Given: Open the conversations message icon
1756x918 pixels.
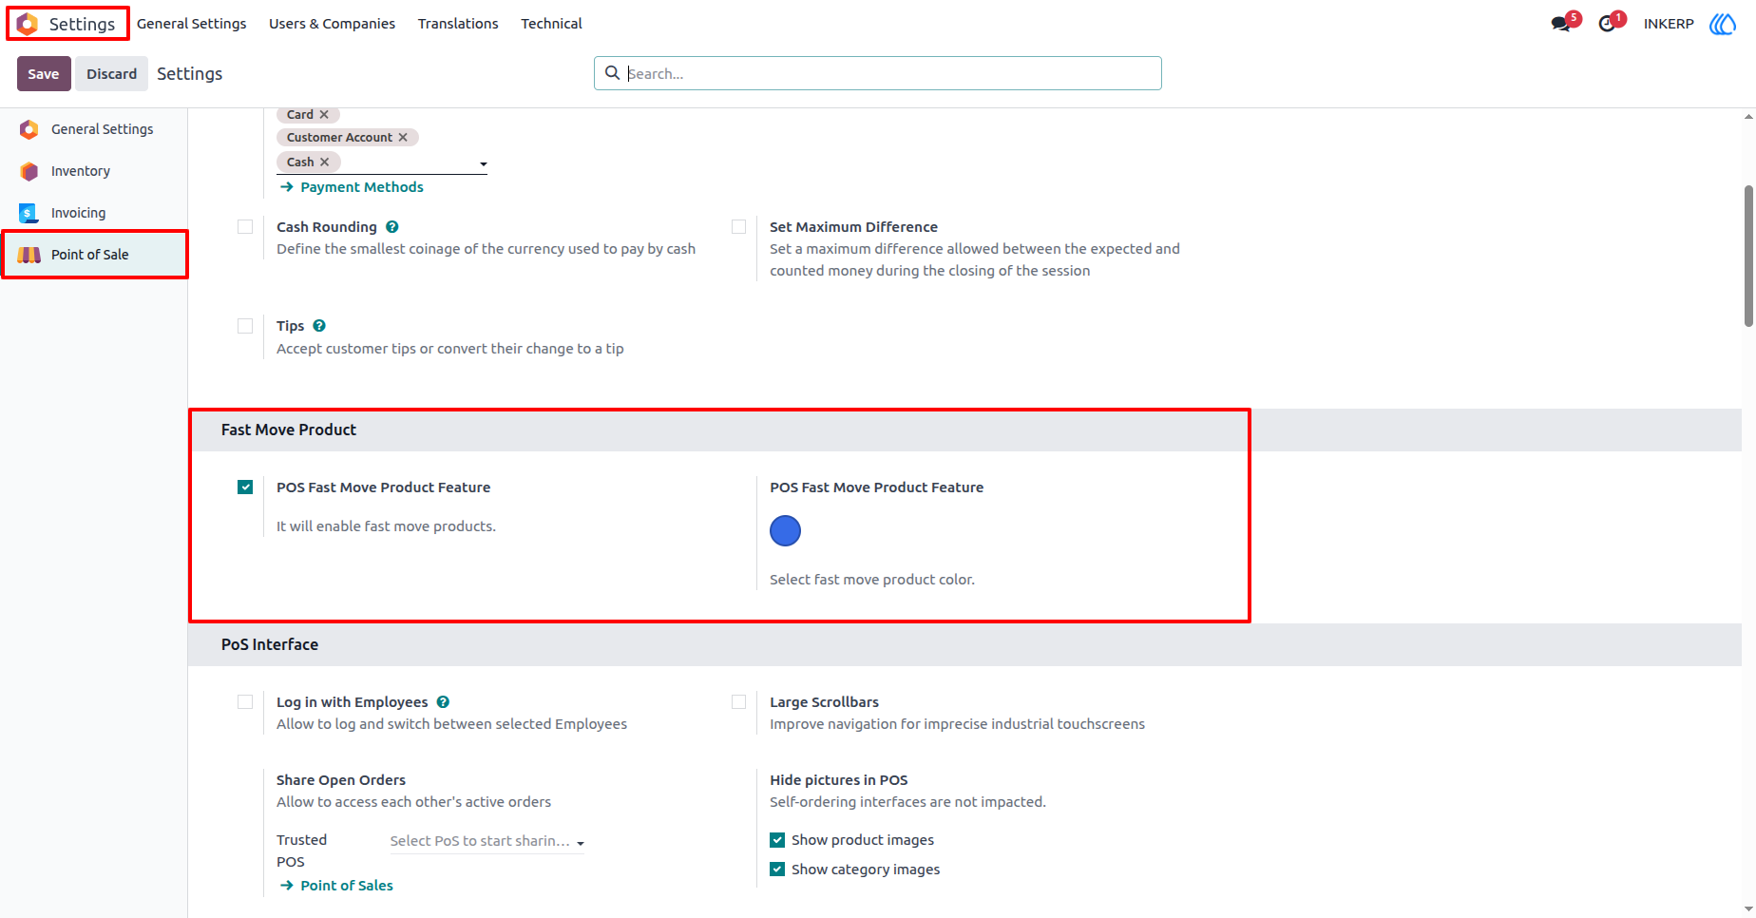Looking at the screenshot, I should [x=1560, y=24].
